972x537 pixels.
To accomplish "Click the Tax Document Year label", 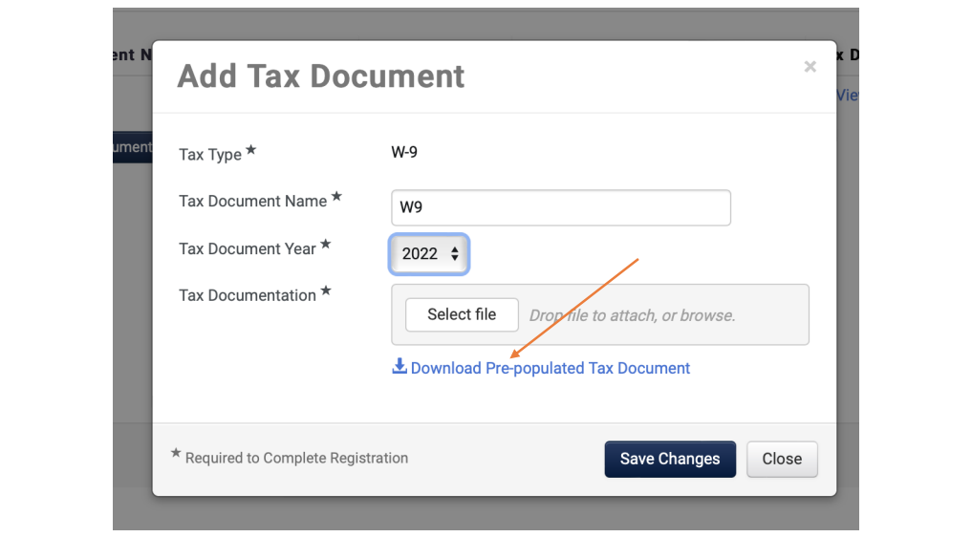I will (x=248, y=249).
